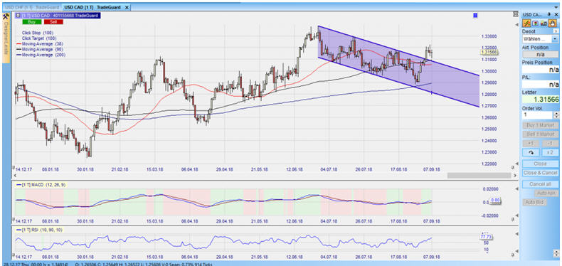This screenshot has width=562, height=266.
Task: Click the red Moving Average 38 color line
Action: tap(18, 43)
